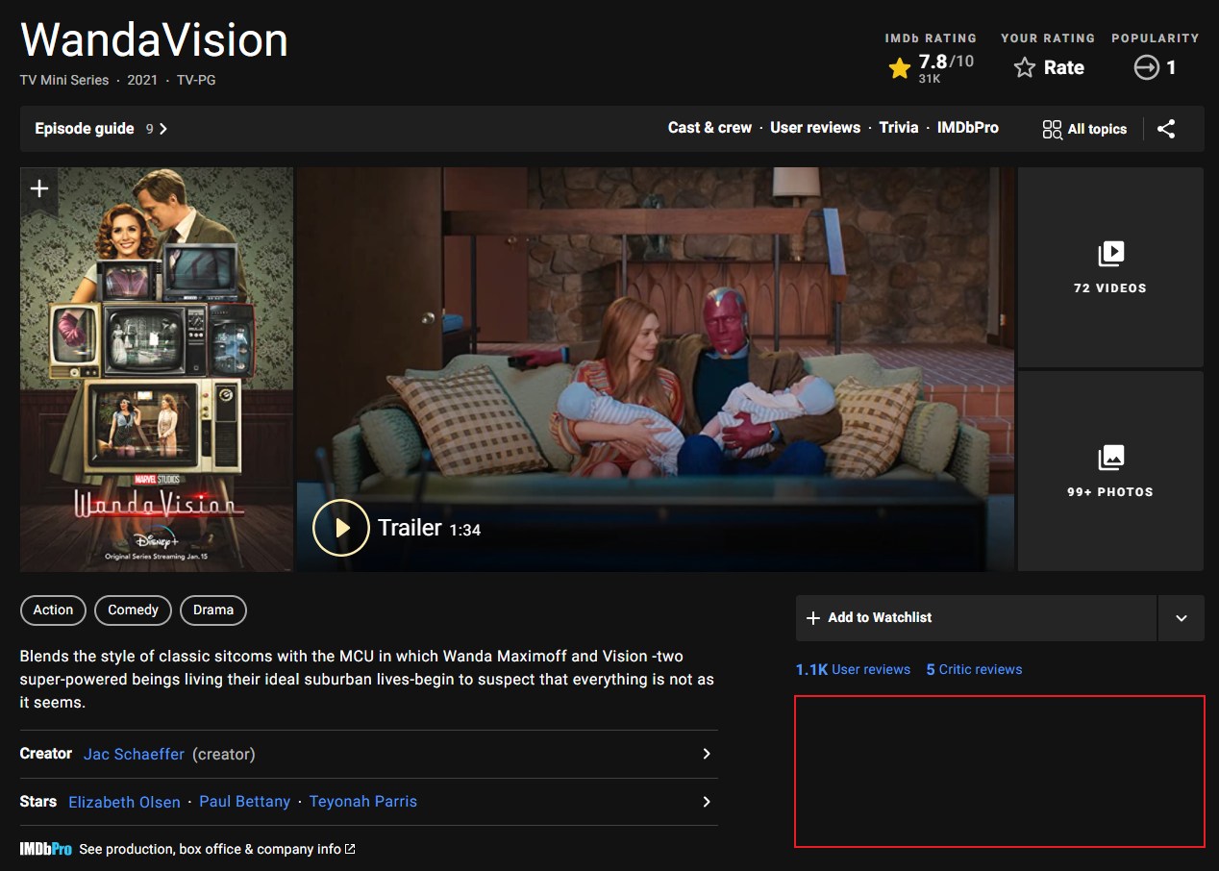This screenshot has width=1219, height=871.
Task: Expand the Creator row chevron
Action: pos(707,754)
